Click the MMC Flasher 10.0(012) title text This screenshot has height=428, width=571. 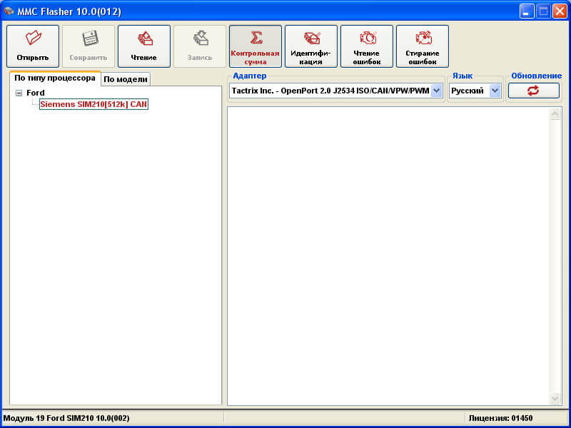click(69, 11)
